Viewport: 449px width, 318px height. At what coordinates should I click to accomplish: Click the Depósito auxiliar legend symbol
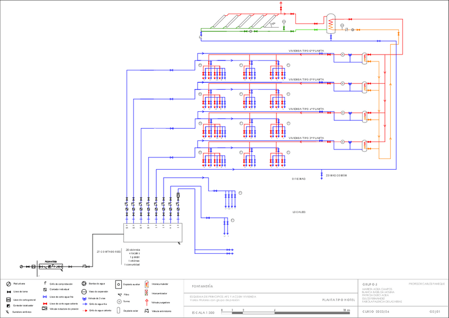(119, 285)
